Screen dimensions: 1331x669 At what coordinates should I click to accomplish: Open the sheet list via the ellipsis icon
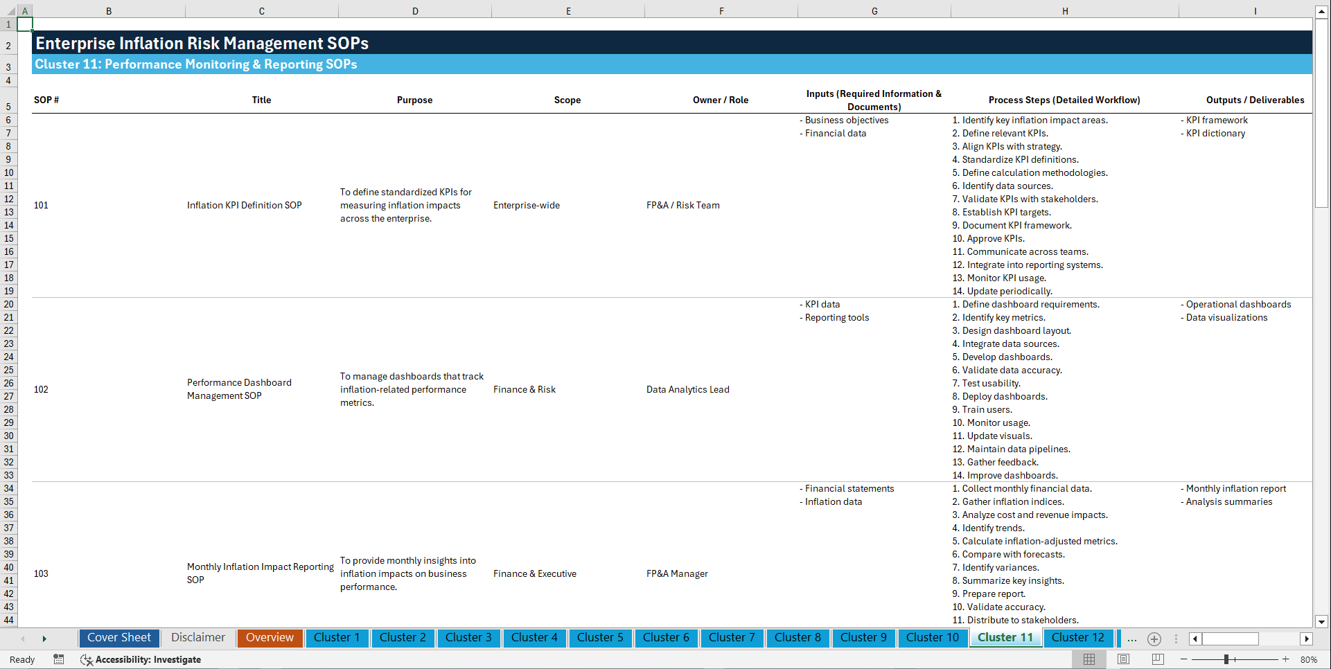[x=1132, y=639]
